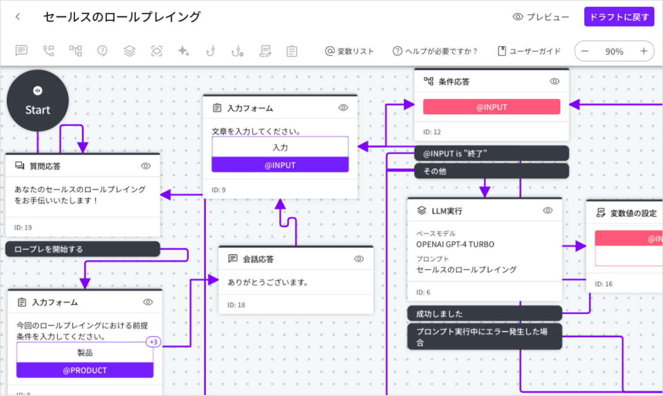
Task: Select the その他 condition branch
Action: coord(492,171)
